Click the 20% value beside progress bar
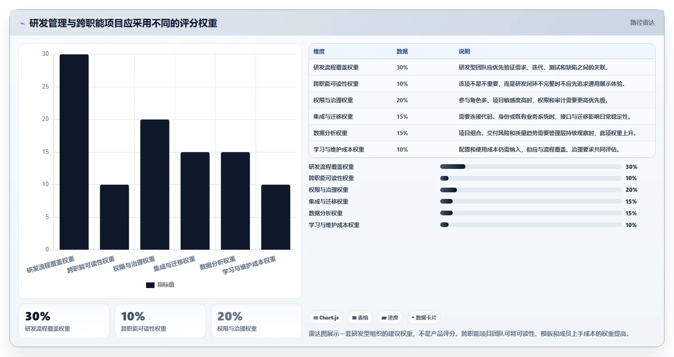Screen dimensions: 674x357 [631, 190]
